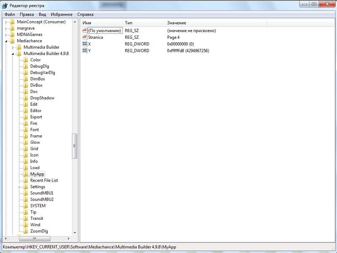Click the tree pane scroll down arrow
Screen dimensions: 337x253
[x=75, y=233]
